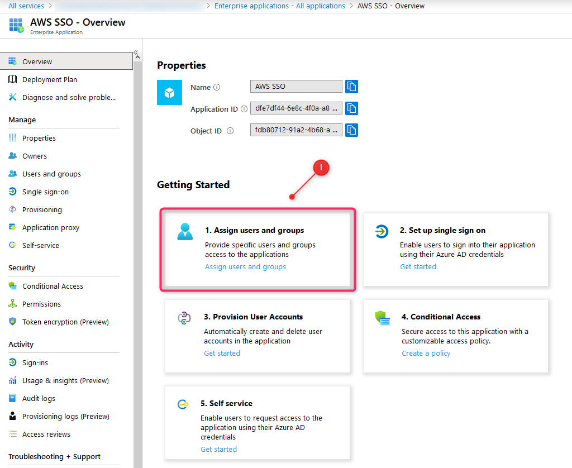Click the Create a policy link
Screen dimensions: 572x468
click(x=426, y=353)
